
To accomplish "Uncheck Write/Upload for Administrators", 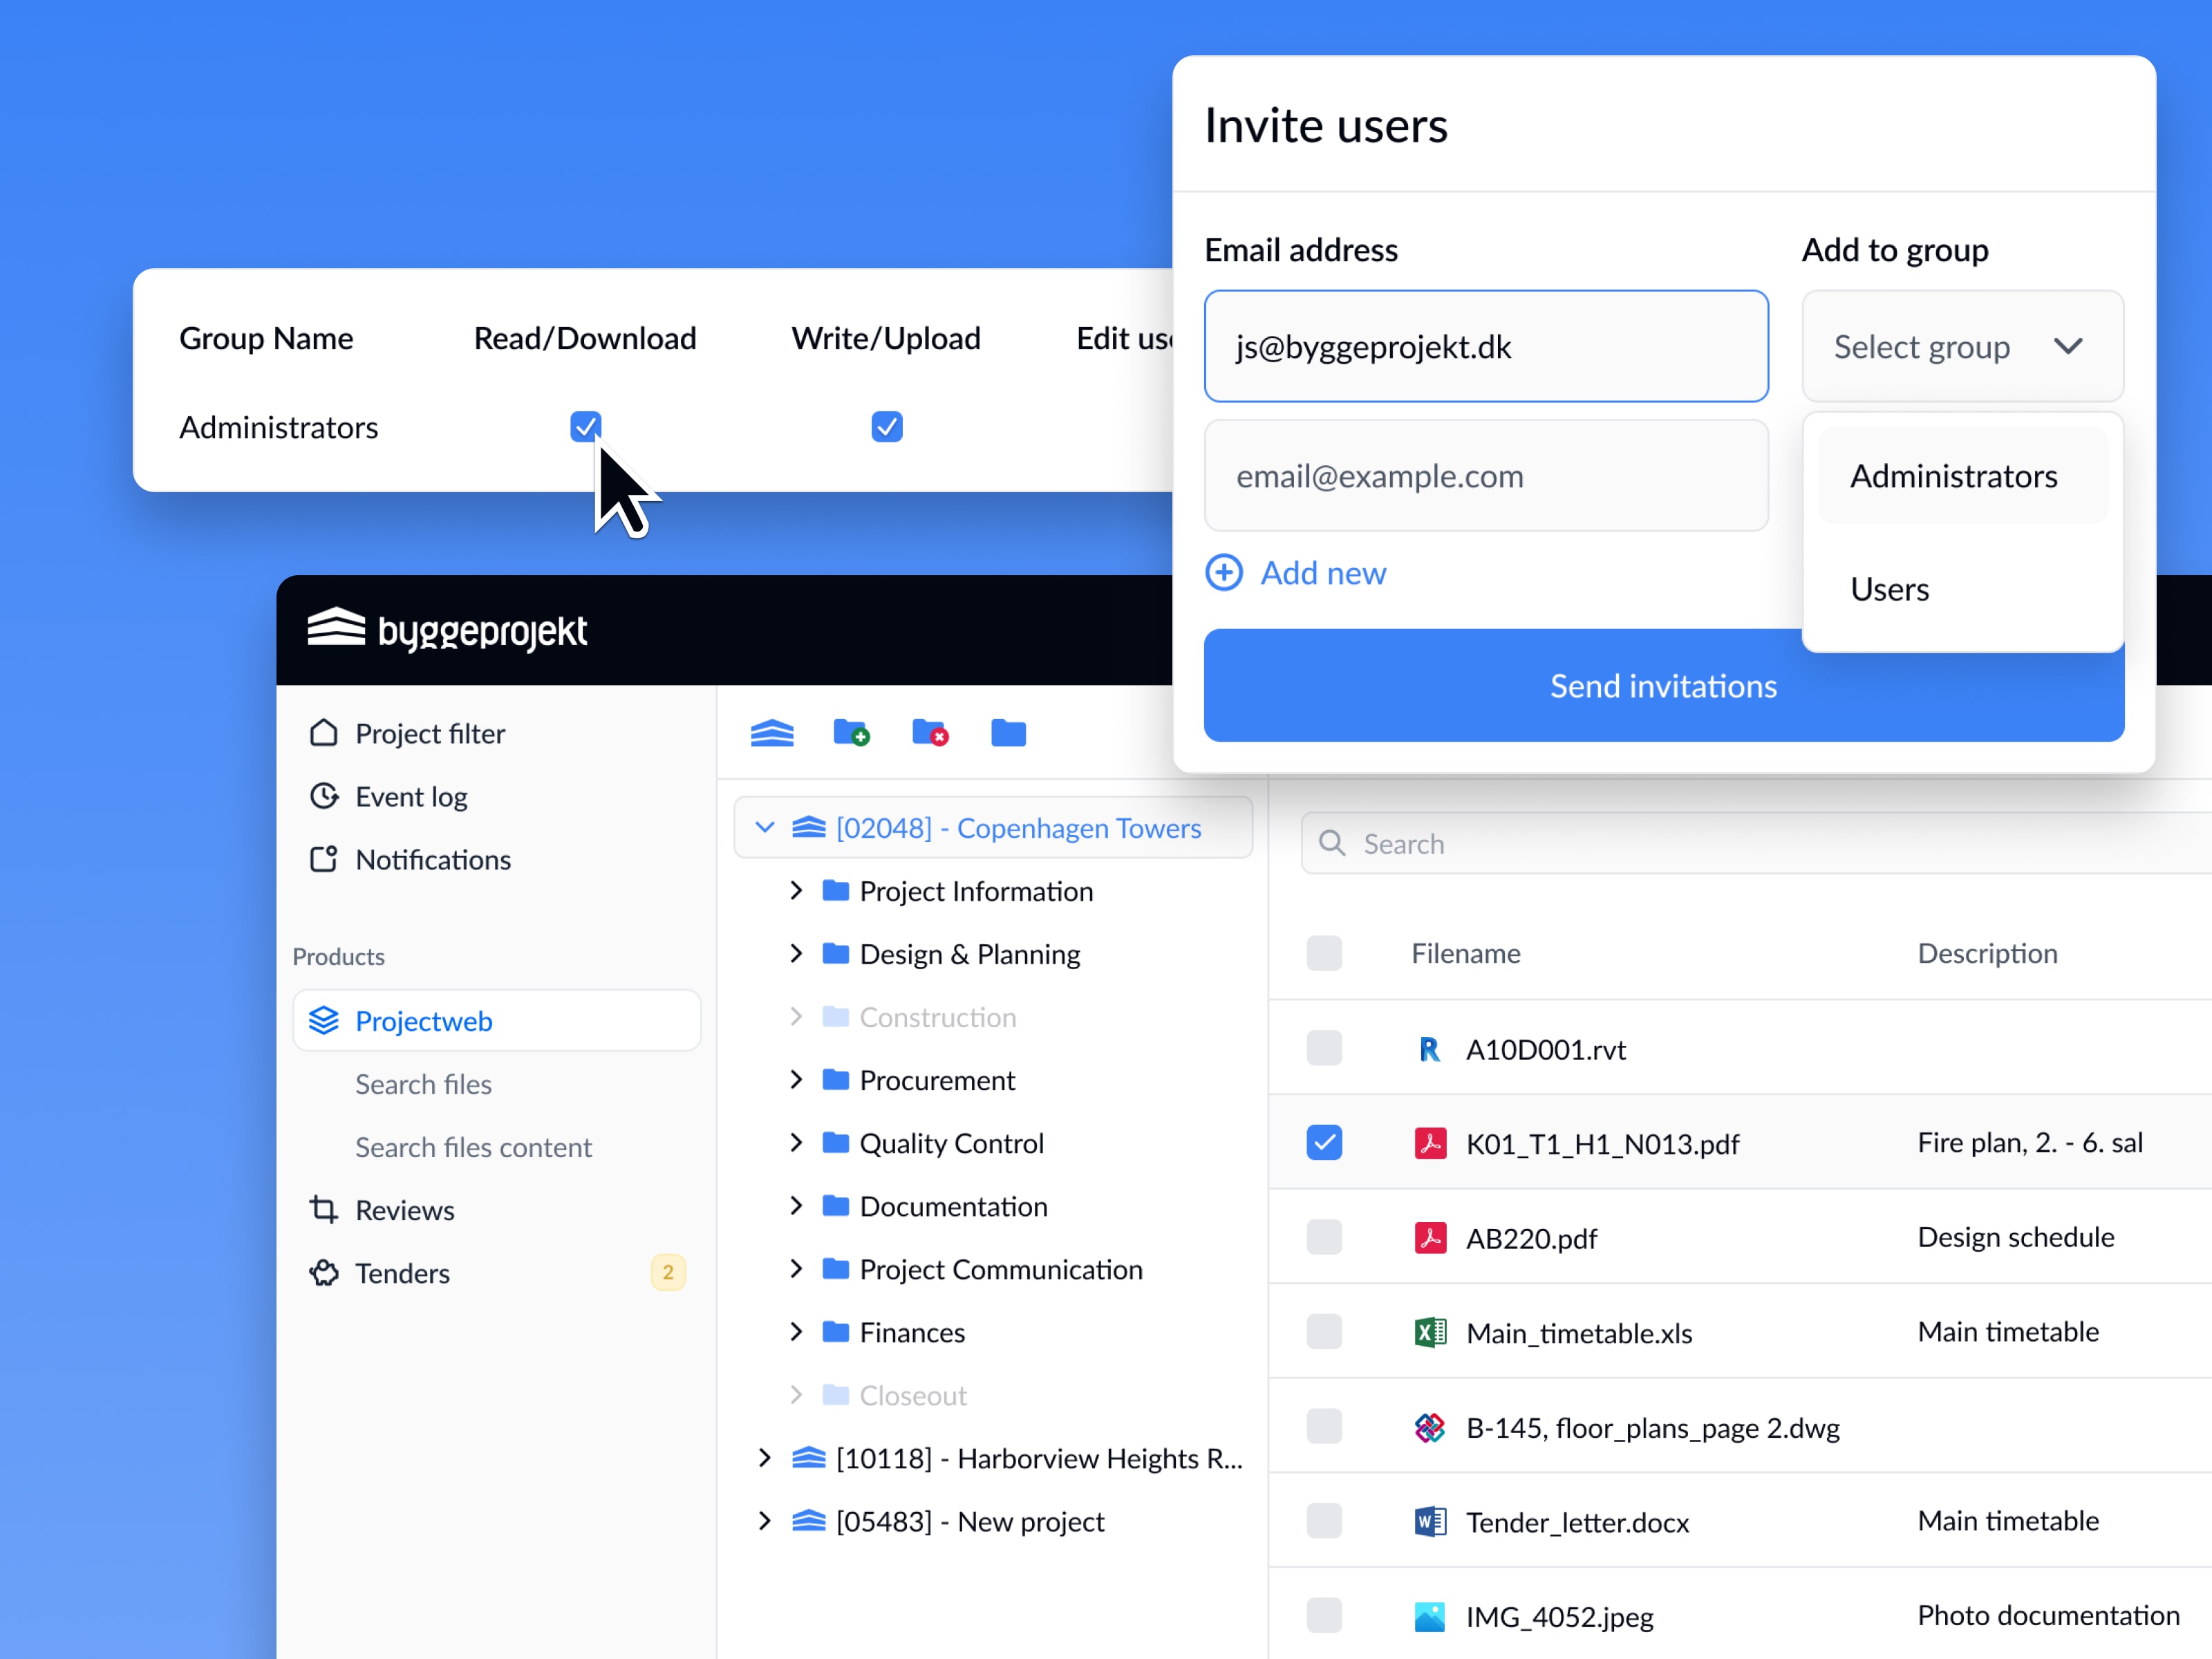I will pos(886,426).
